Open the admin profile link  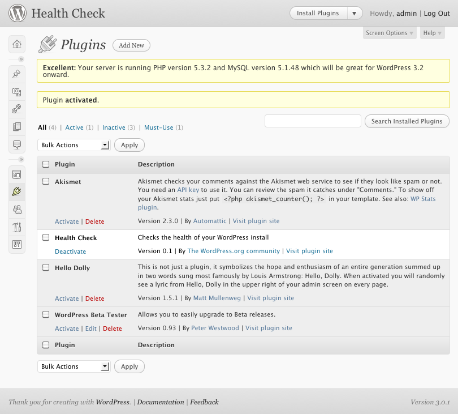click(407, 14)
